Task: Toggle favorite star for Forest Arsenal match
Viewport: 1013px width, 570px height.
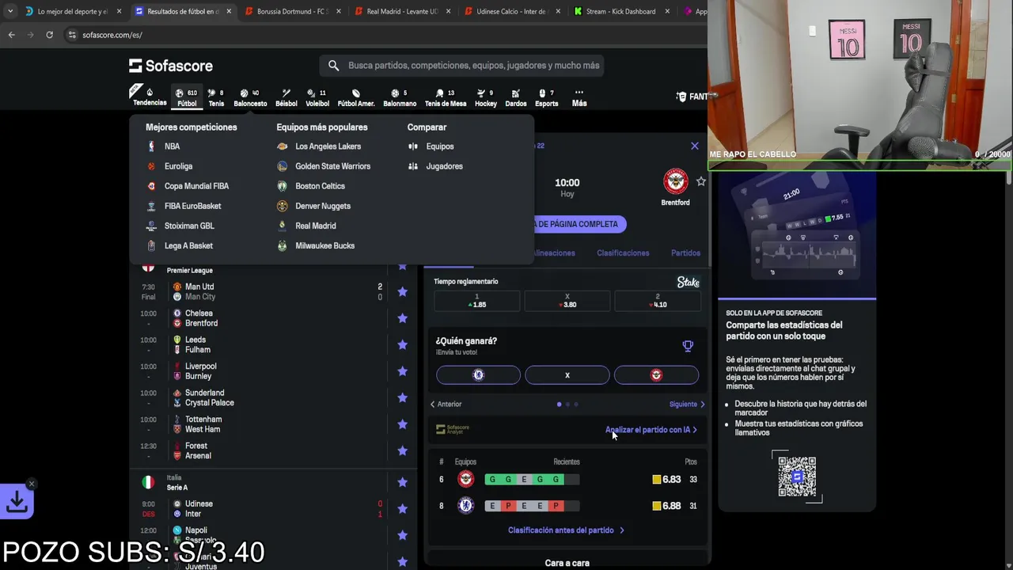Action: [x=402, y=450]
